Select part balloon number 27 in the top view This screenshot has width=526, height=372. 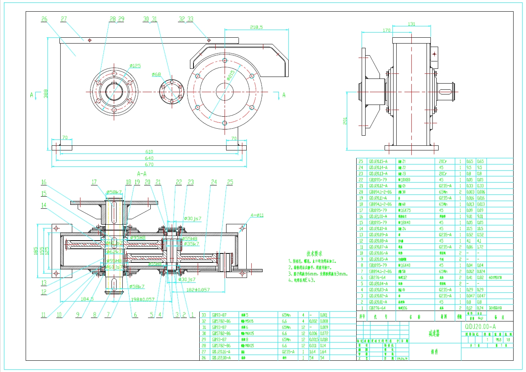point(64,19)
